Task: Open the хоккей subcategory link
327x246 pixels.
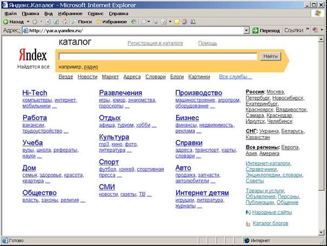Action: (126, 169)
